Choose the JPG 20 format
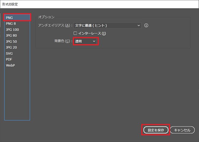The image size is (199, 142). click(x=11, y=47)
